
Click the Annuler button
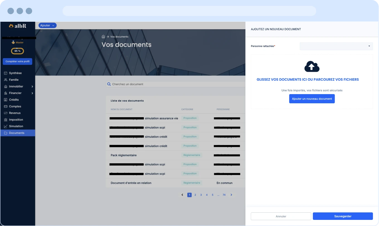281,216
